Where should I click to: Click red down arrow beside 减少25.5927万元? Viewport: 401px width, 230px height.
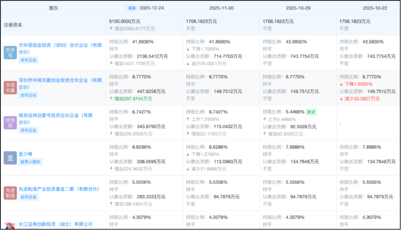pyautogui.click(x=342, y=99)
